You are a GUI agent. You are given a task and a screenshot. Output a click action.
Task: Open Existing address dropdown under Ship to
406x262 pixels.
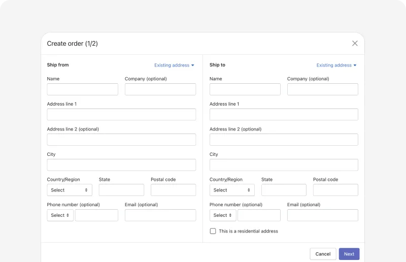pyautogui.click(x=336, y=65)
